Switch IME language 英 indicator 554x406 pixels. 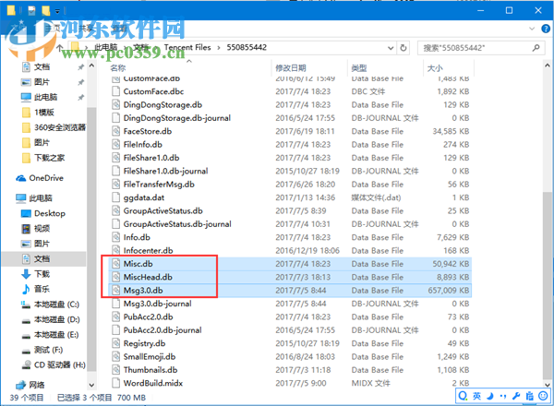pyautogui.click(x=476, y=396)
